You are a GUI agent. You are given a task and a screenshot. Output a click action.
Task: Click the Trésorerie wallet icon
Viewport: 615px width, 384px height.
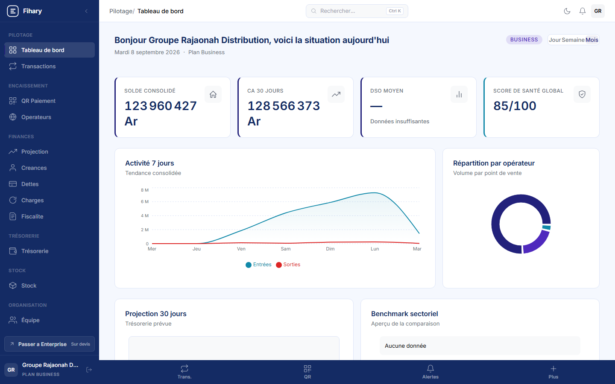(13, 251)
